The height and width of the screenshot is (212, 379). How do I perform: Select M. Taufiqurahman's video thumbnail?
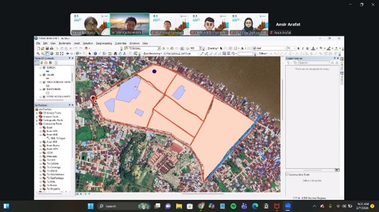[130, 24]
